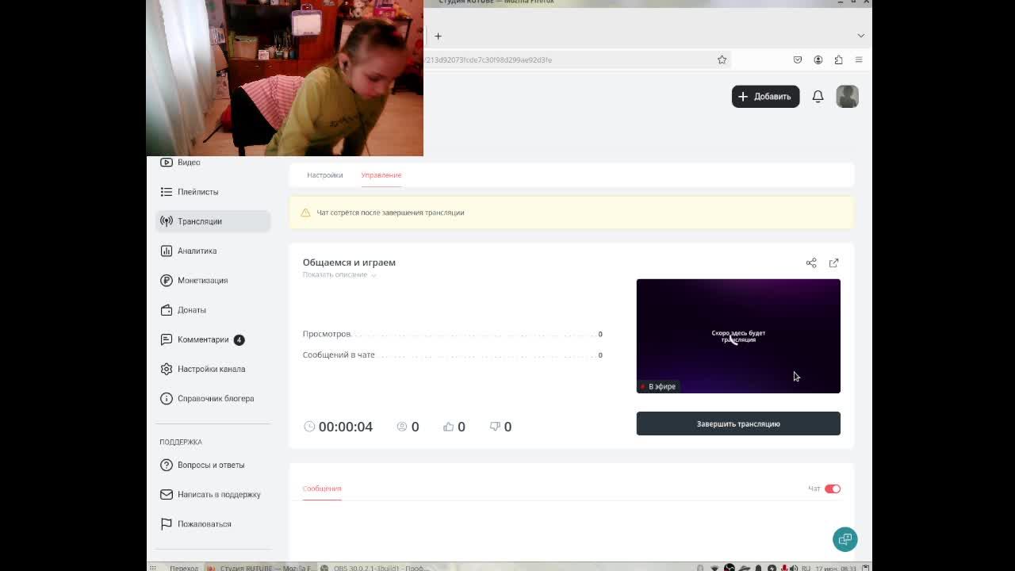This screenshot has height=571, width=1015.
Task: Switch to the Управление tab
Action: tap(381, 175)
